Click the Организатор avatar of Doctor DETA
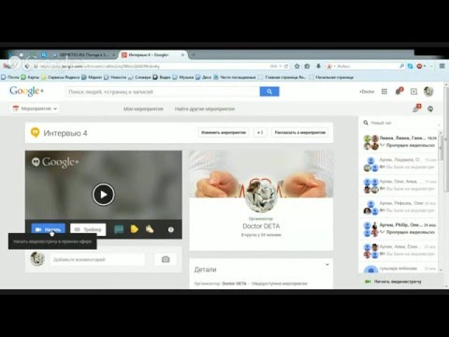This screenshot has height=337, width=449. tap(261, 197)
